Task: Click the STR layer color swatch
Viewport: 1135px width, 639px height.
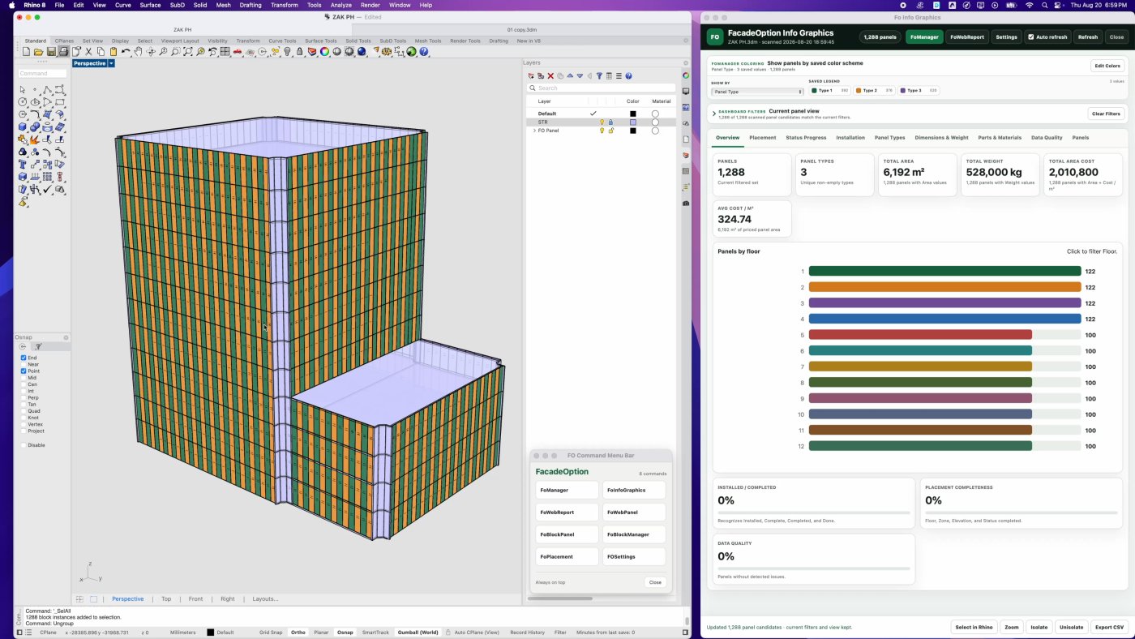Action: click(633, 122)
